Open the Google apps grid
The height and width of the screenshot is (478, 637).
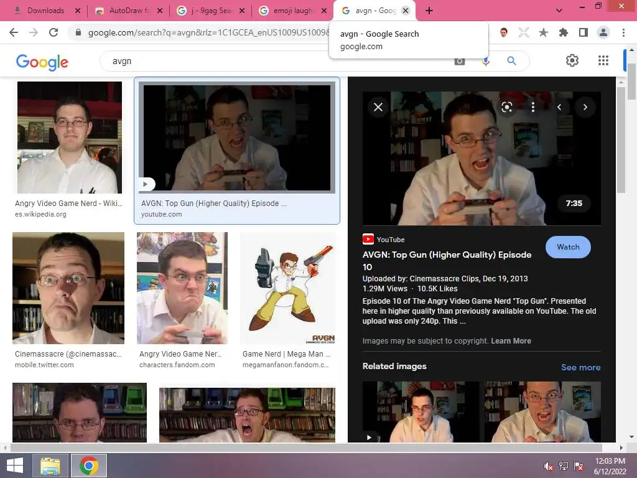coord(603,60)
